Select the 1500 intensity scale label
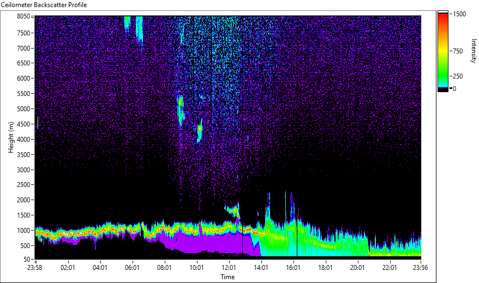The image size is (479, 283). click(x=459, y=14)
